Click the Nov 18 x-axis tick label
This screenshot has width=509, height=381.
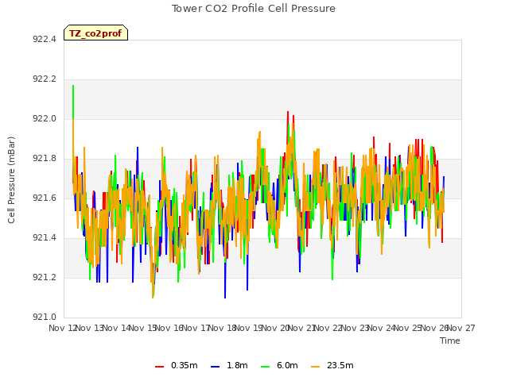(222, 328)
